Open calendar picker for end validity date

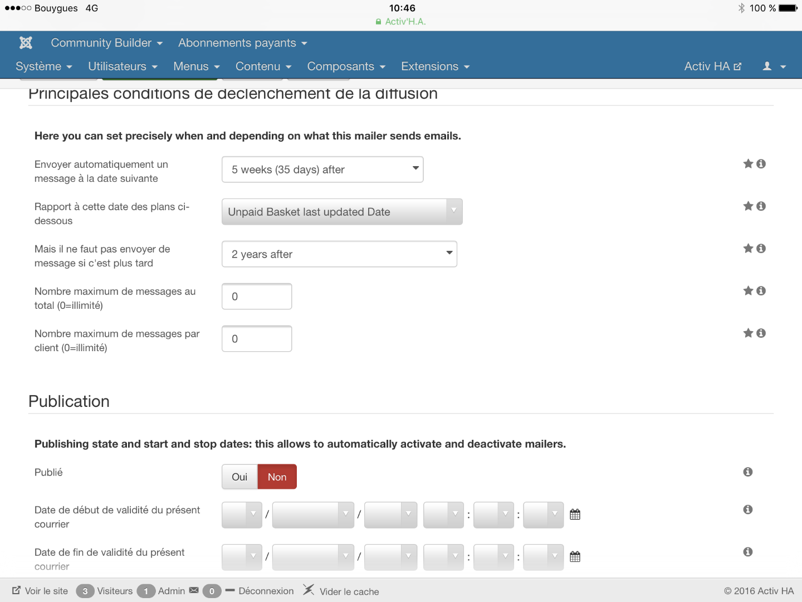575,557
